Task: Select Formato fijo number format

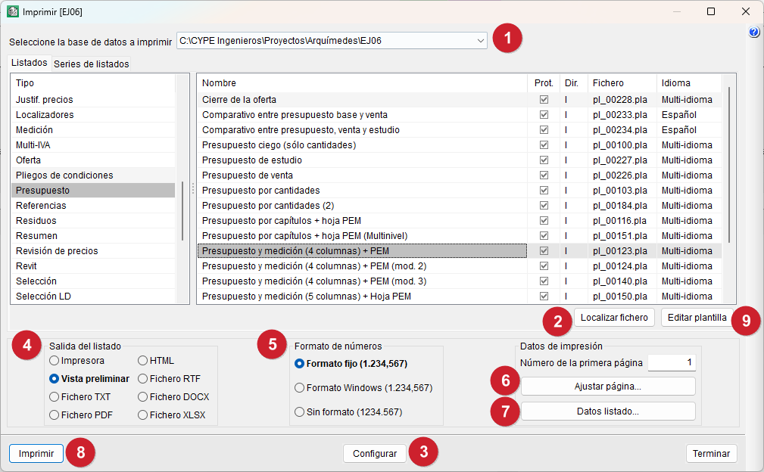Action: point(351,364)
